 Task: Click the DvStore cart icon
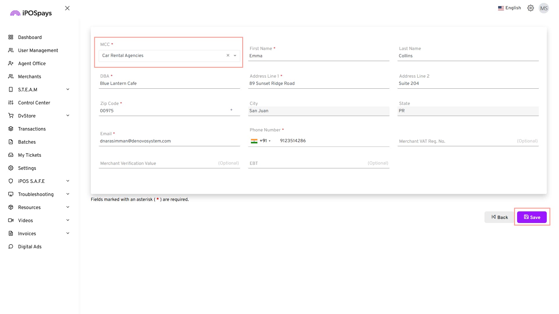tap(11, 116)
